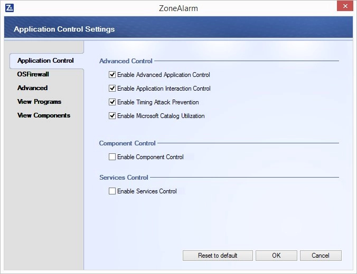This screenshot has height=274, width=357.
Task: Open the OSFirewall tab
Action: (x=33, y=74)
